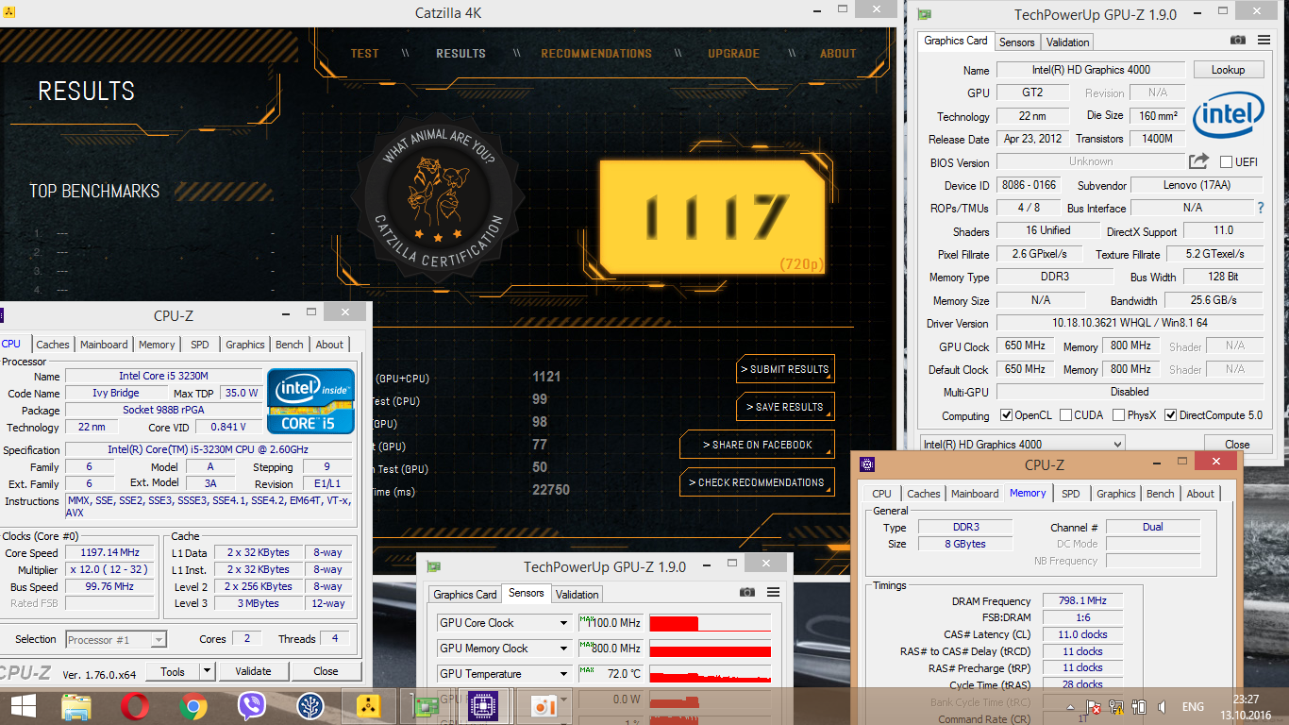Click the Catzilla 4K title bar icon
Screen dimensions: 1289x725
tap(10, 13)
